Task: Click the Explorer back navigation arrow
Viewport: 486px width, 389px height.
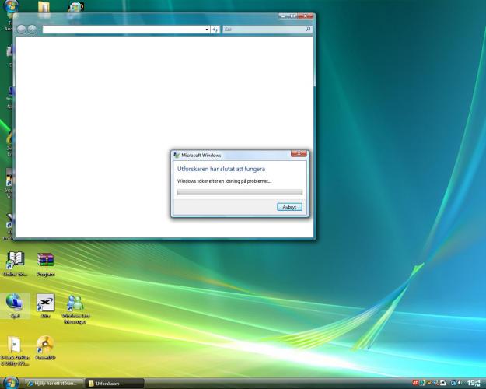Action: point(21,30)
